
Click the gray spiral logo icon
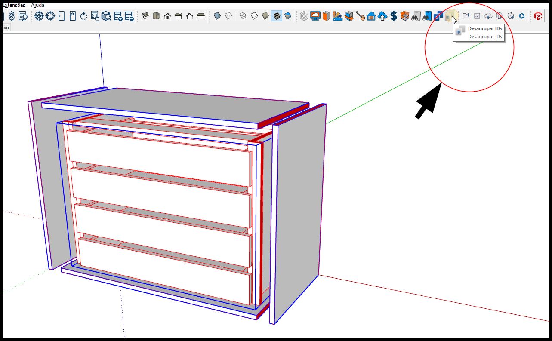(304, 16)
